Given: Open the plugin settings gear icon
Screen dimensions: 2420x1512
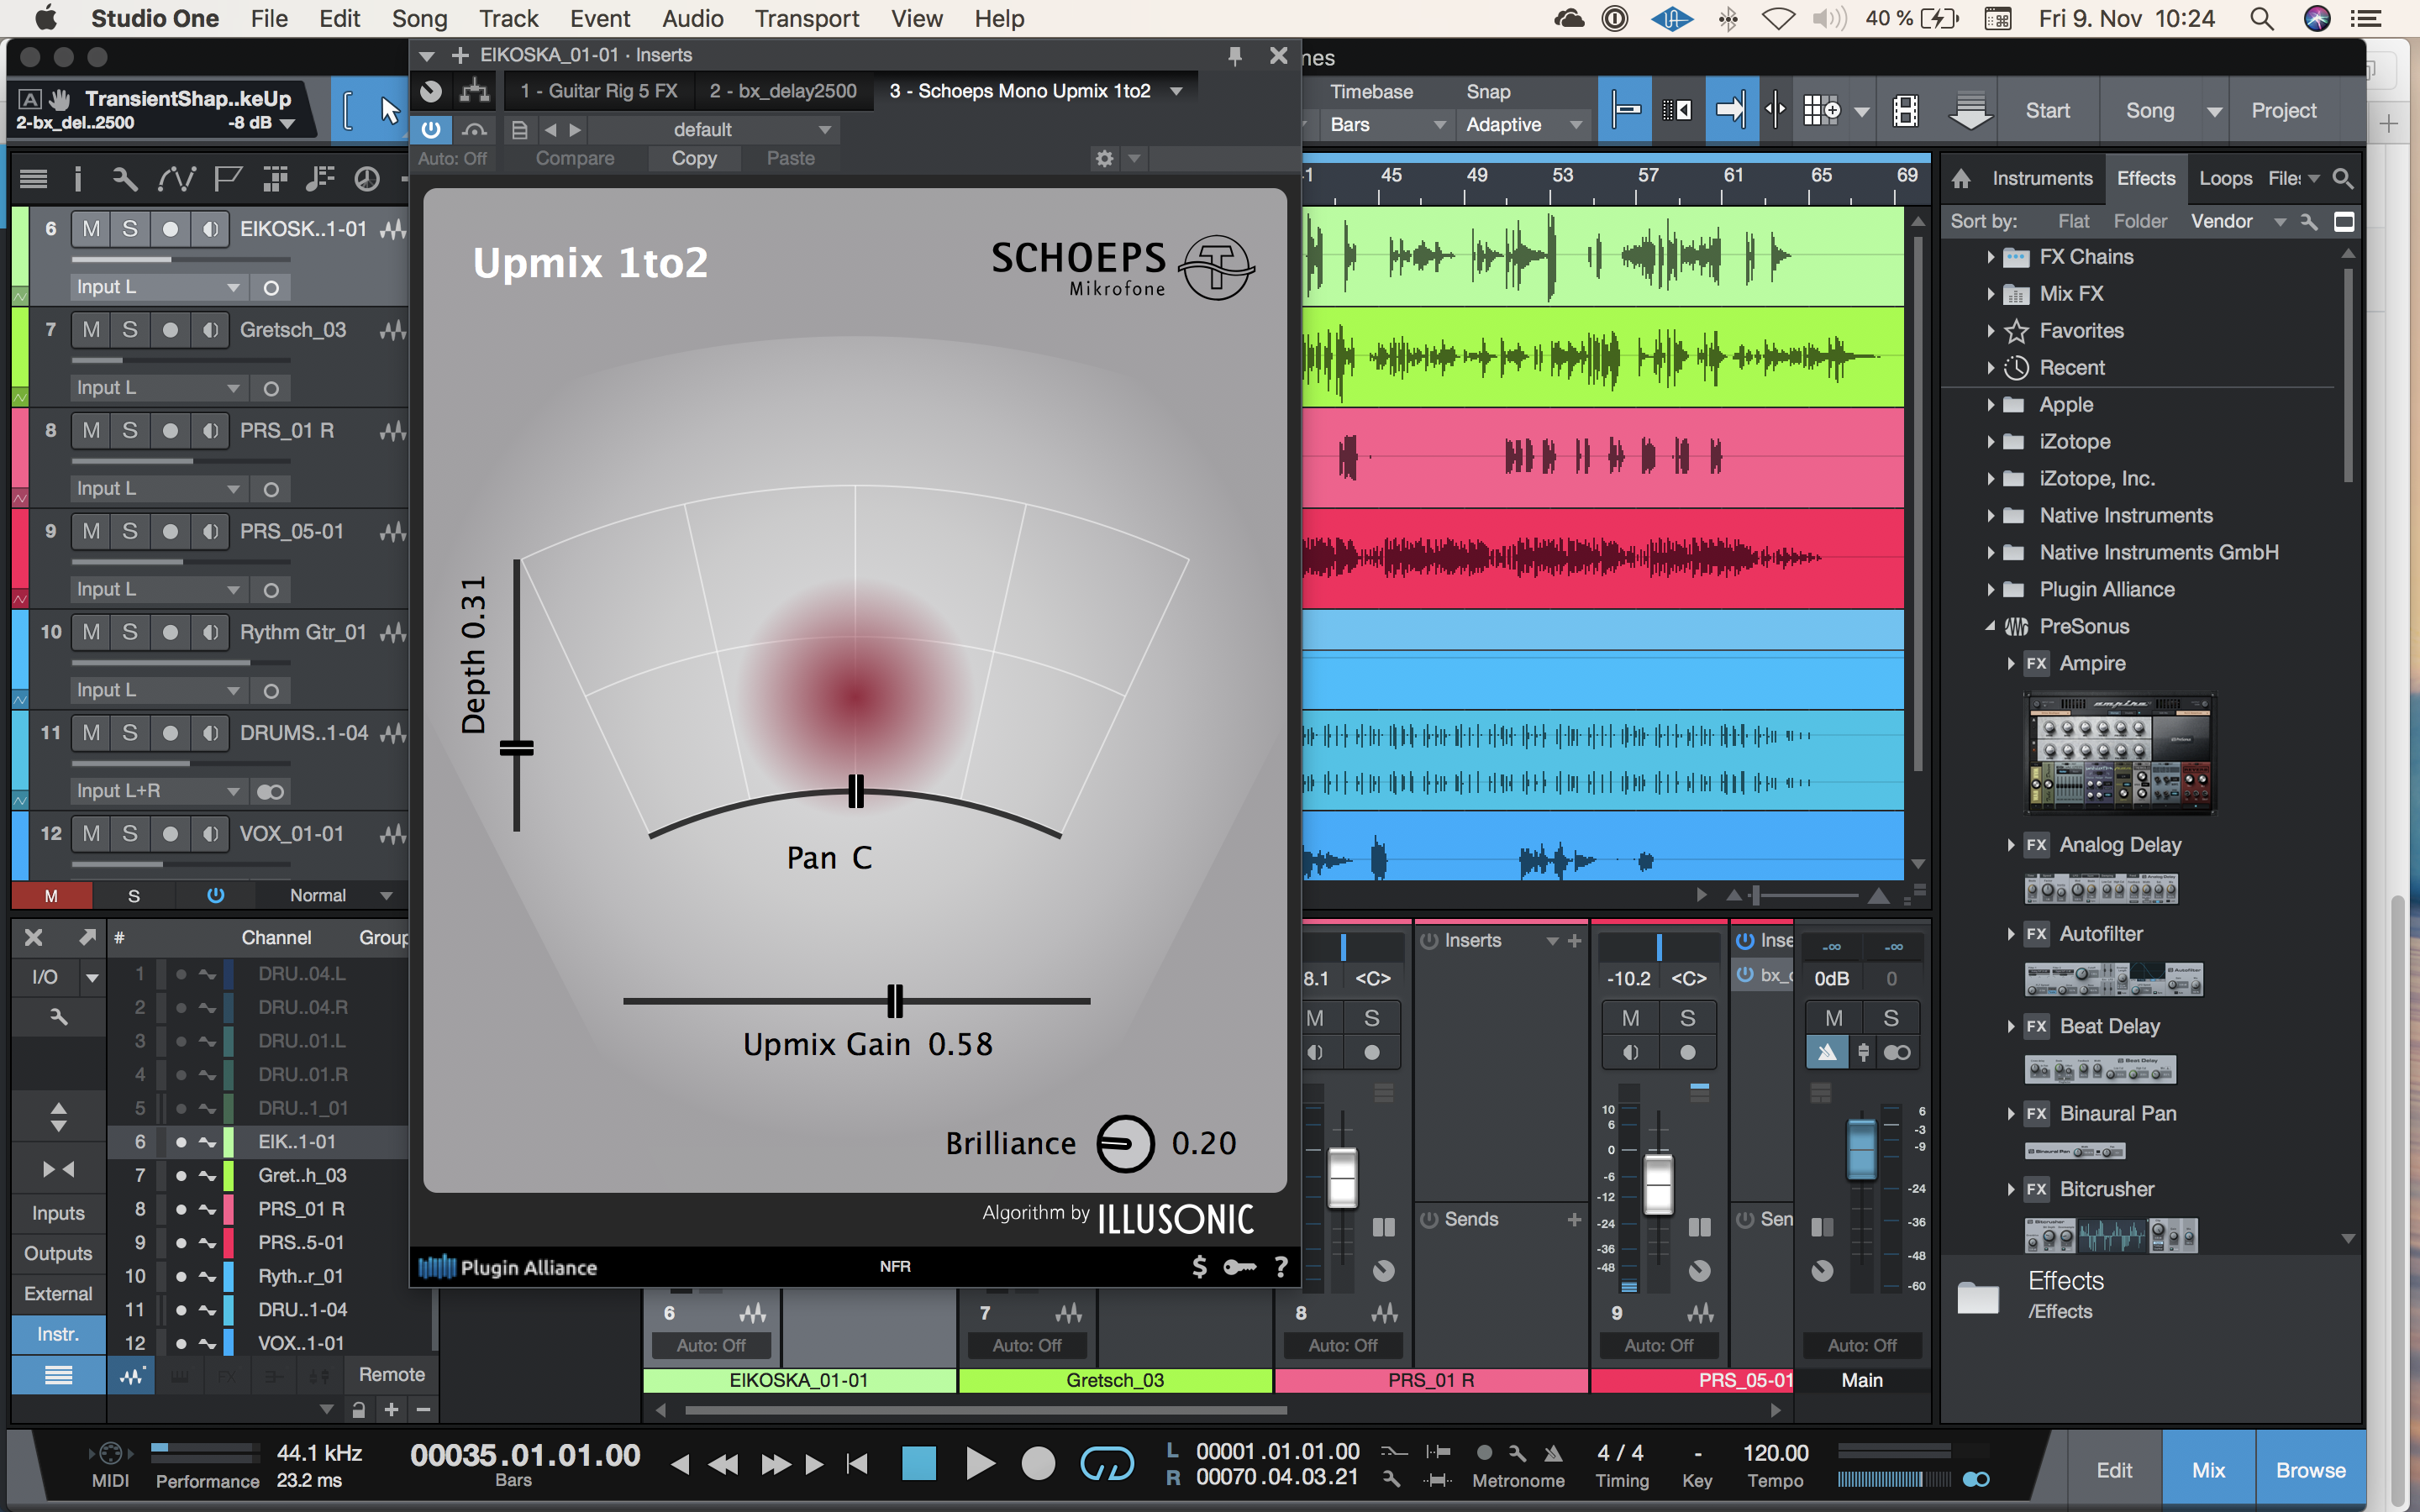Looking at the screenshot, I should 1104,158.
